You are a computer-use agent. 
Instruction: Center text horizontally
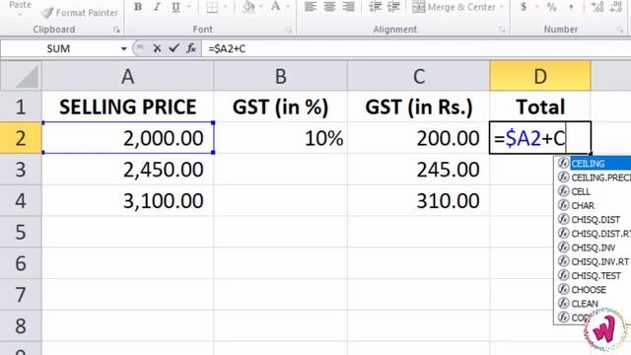pos(329,7)
